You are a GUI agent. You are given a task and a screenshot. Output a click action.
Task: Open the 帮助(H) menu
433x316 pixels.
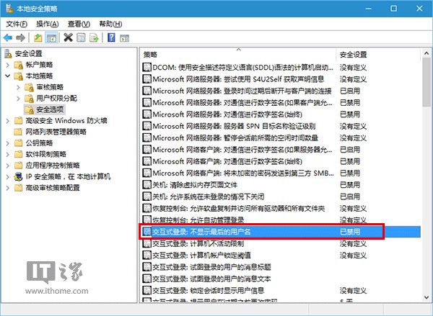click(110, 24)
